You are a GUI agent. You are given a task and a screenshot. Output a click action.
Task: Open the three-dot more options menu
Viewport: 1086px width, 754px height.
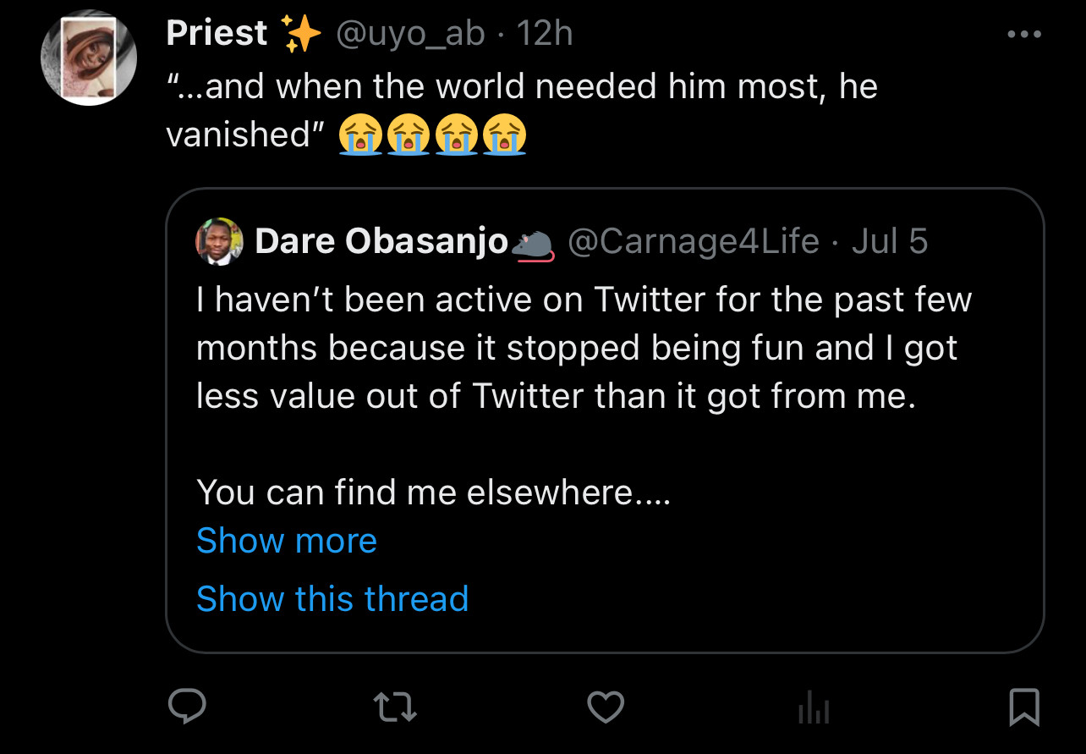coord(1024,36)
